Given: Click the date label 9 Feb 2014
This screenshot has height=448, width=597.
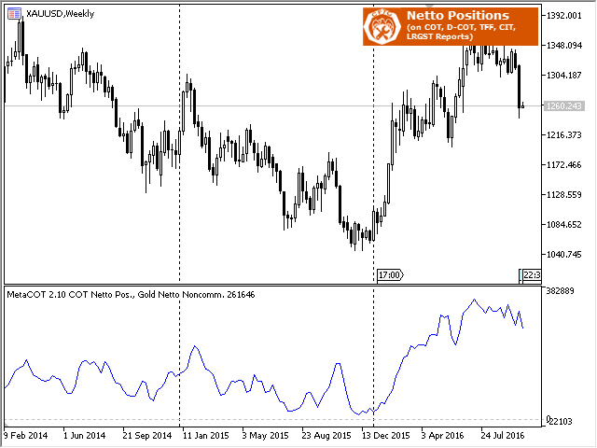Looking at the screenshot, I should 26,436.
